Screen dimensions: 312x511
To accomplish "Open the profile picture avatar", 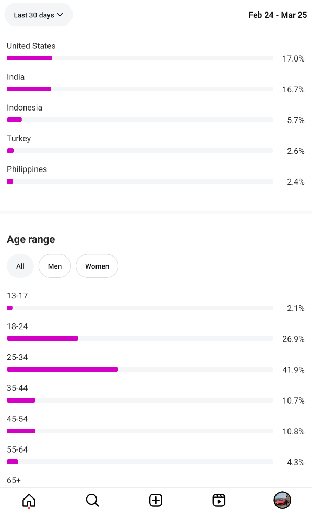I will click(282, 500).
